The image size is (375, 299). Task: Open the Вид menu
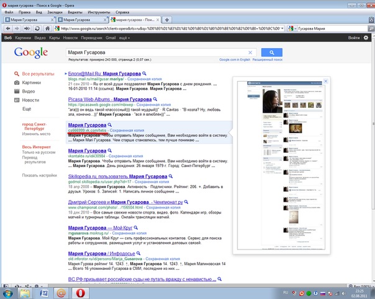(x=38, y=12)
